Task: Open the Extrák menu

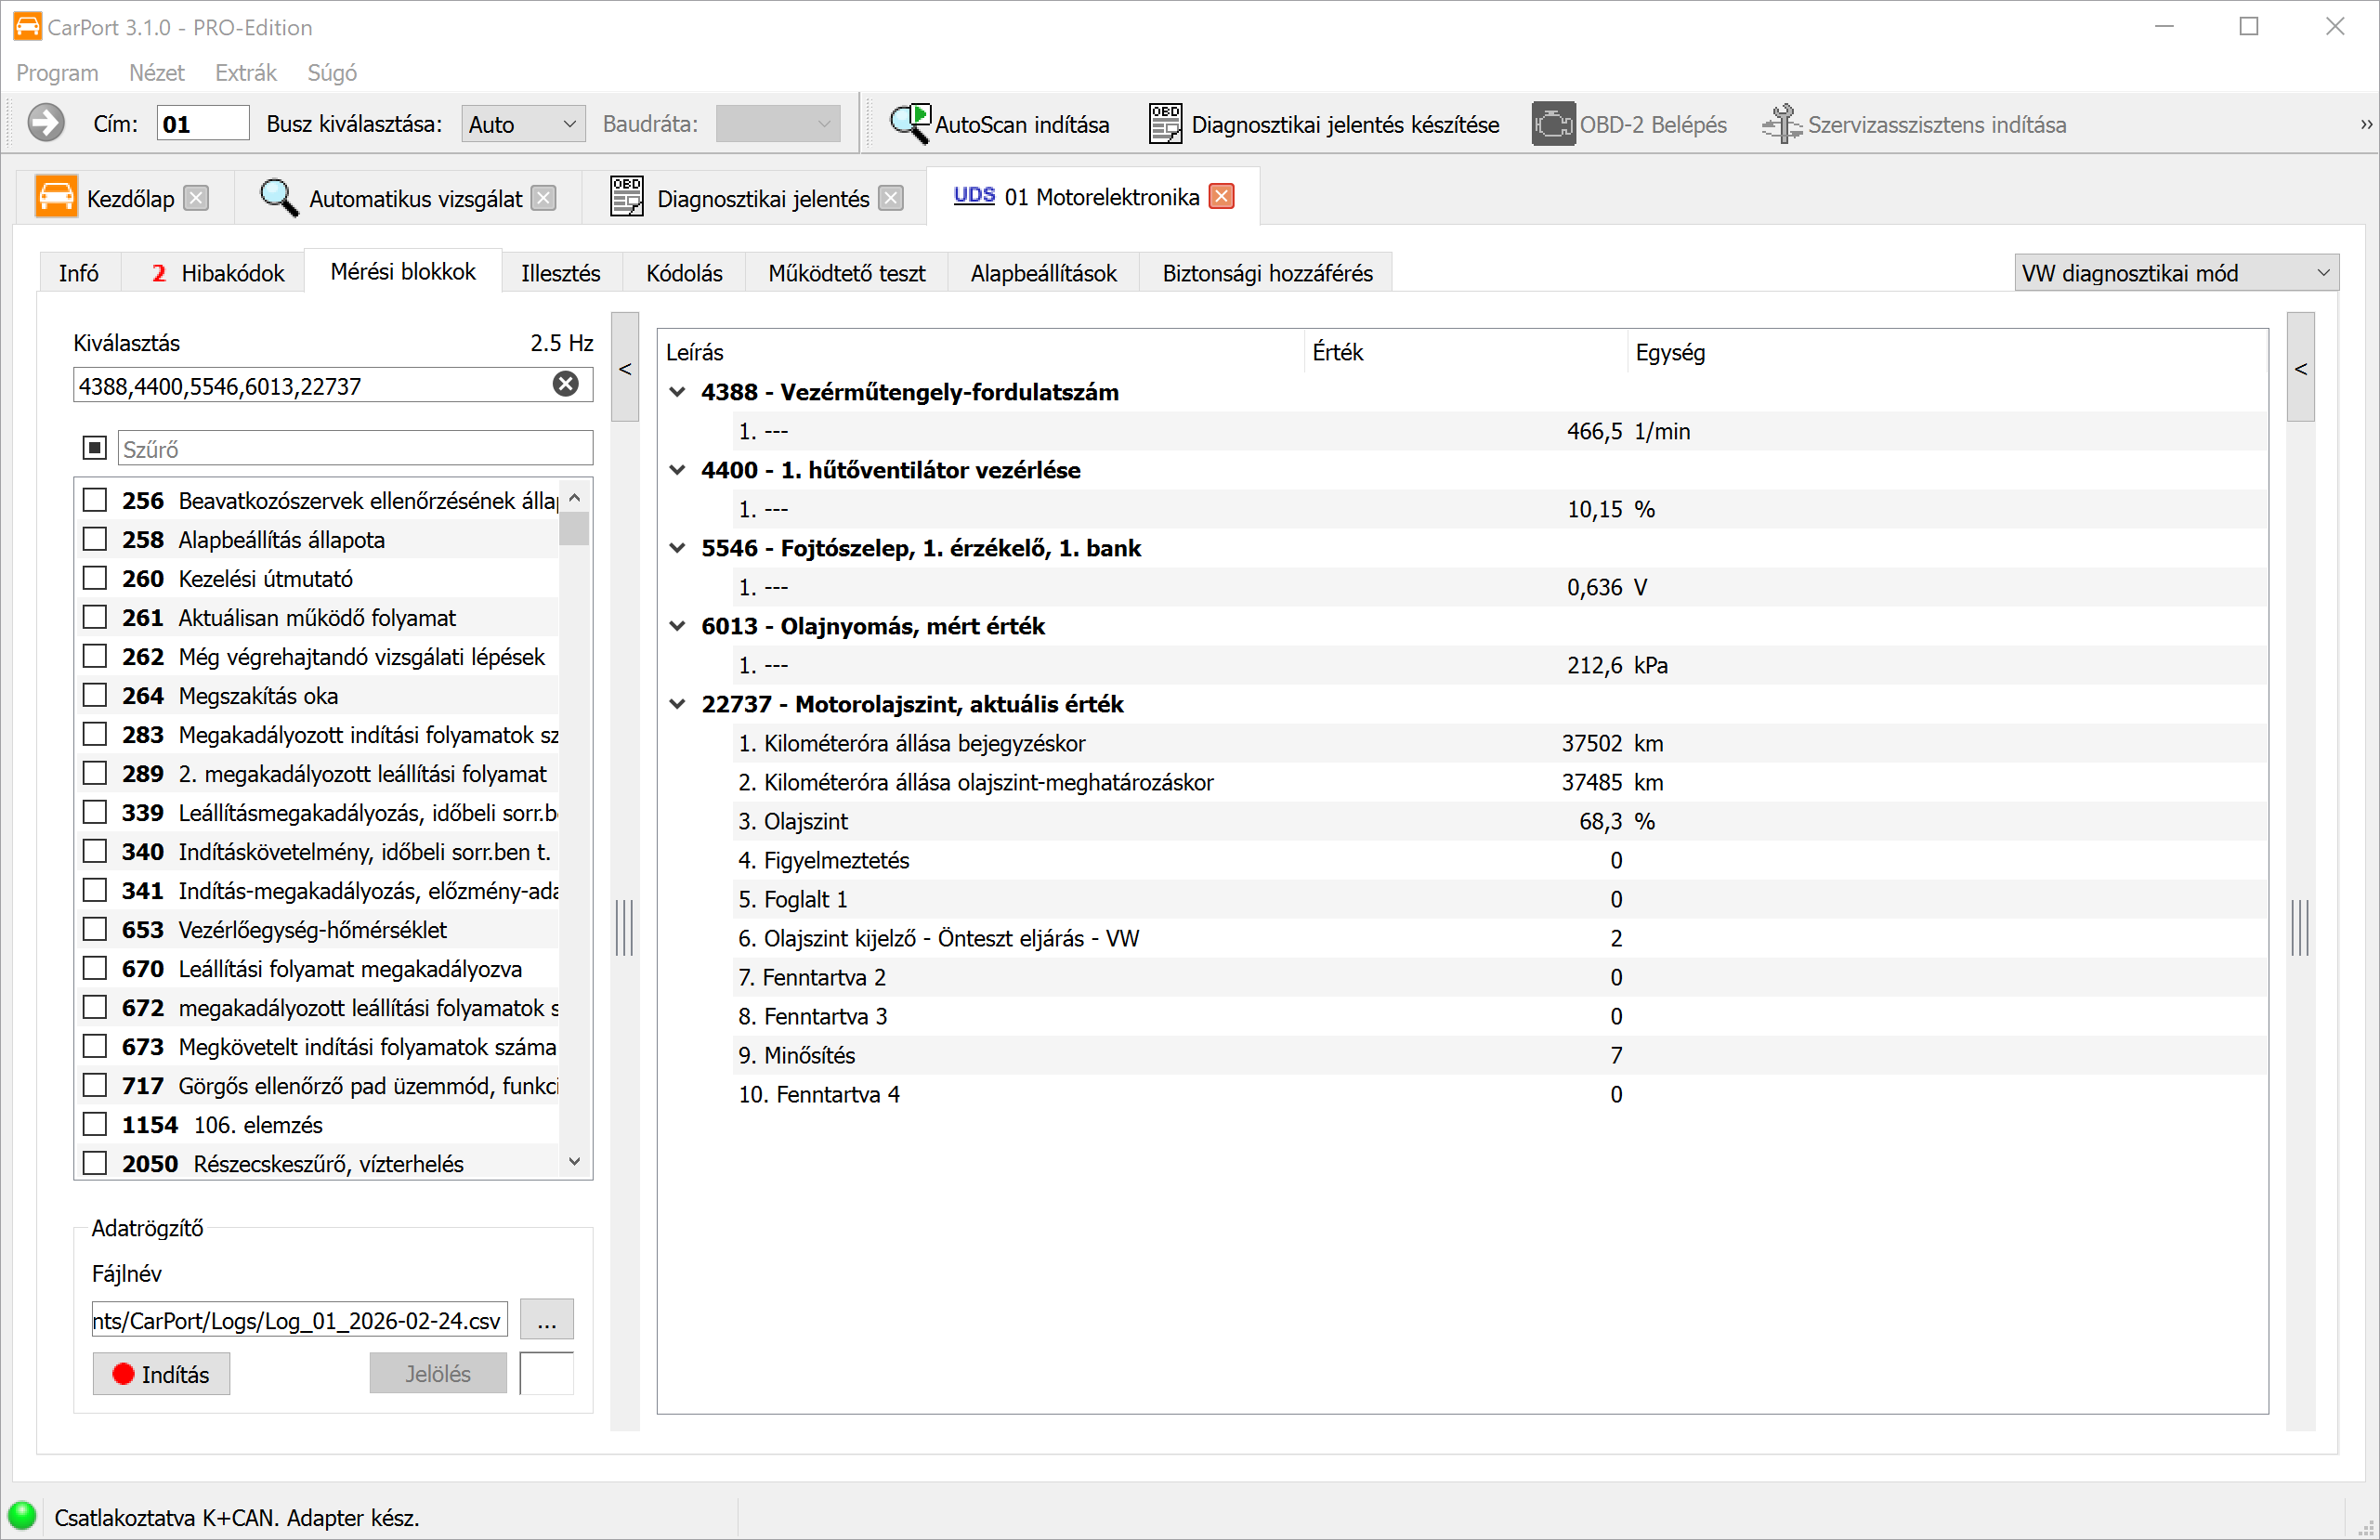Action: 245,73
